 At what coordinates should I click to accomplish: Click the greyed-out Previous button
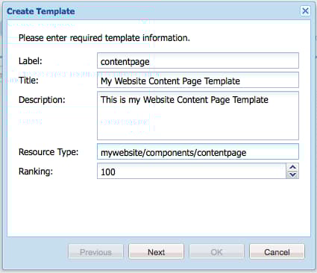click(x=95, y=252)
